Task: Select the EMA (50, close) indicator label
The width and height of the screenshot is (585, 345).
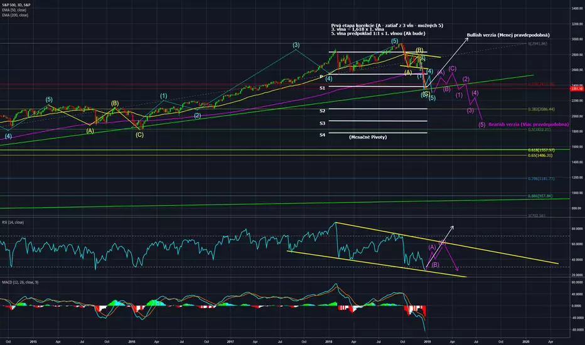Action: pyautogui.click(x=14, y=10)
